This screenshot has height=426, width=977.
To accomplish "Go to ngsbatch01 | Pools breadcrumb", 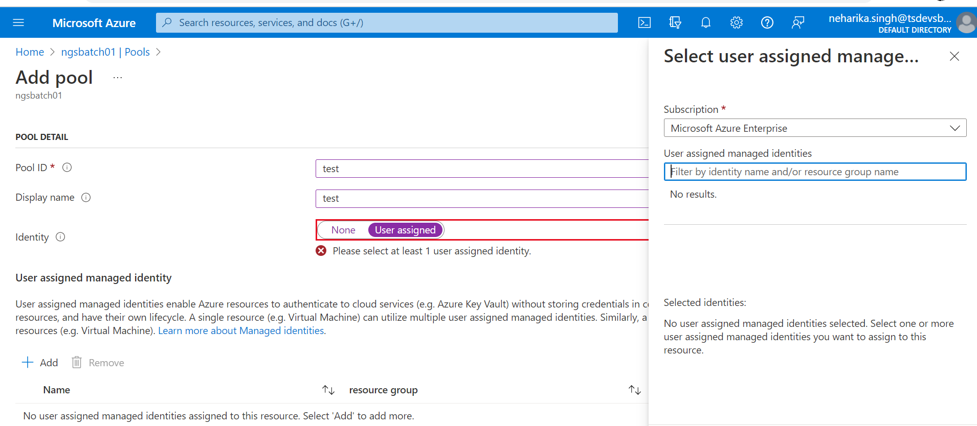I will pos(105,52).
